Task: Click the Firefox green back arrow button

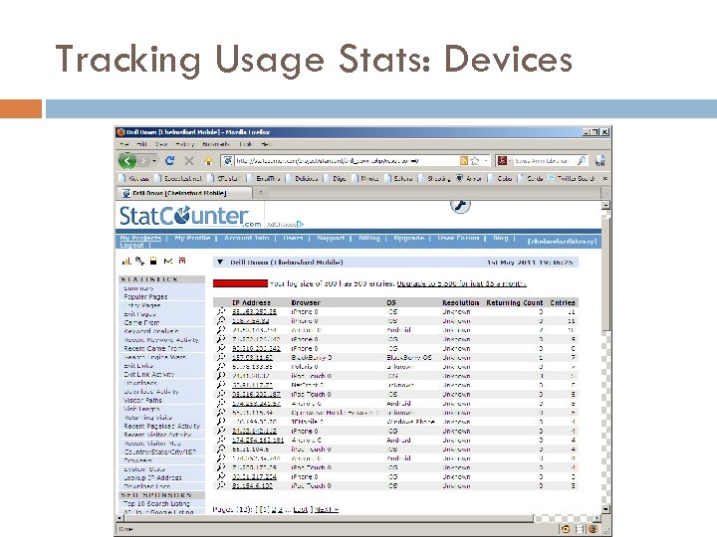Action: click(x=127, y=160)
